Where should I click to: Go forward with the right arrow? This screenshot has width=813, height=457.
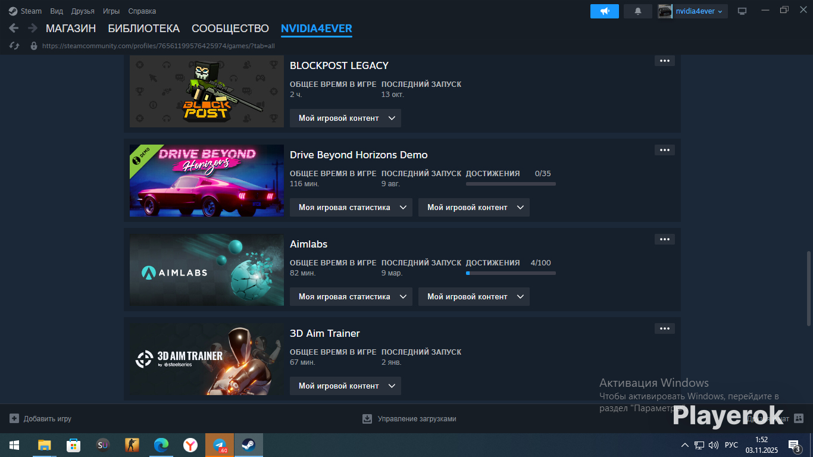point(32,28)
